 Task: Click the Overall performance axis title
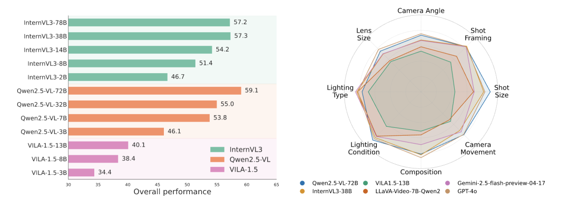pos(172,192)
